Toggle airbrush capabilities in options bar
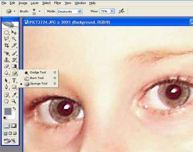The height and width of the screenshot is (152, 193). (121, 11)
